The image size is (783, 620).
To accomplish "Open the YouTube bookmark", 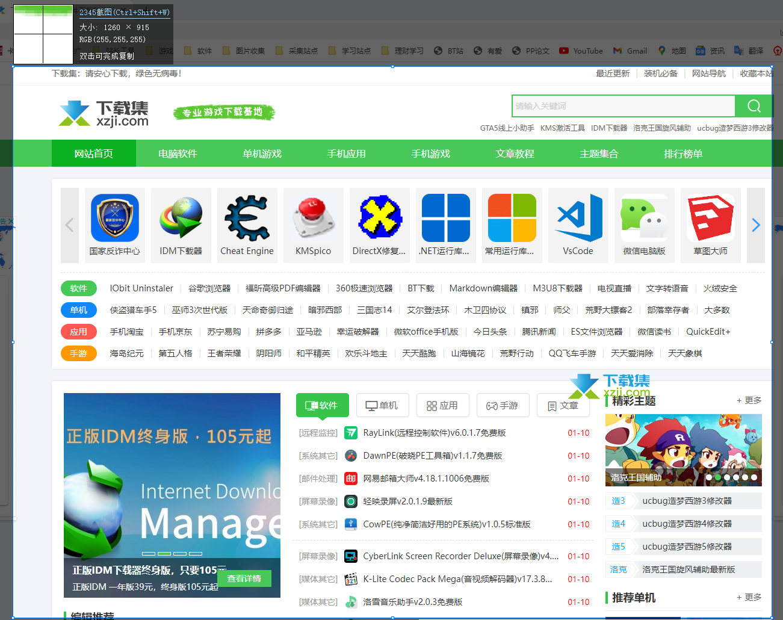I will [x=581, y=51].
